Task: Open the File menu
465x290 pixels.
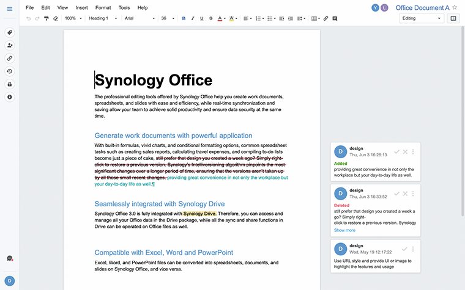Action: [29, 8]
